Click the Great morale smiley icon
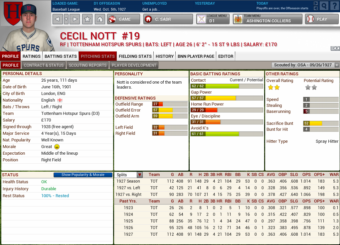Viewport: 340px width, 245px height. 57,147
